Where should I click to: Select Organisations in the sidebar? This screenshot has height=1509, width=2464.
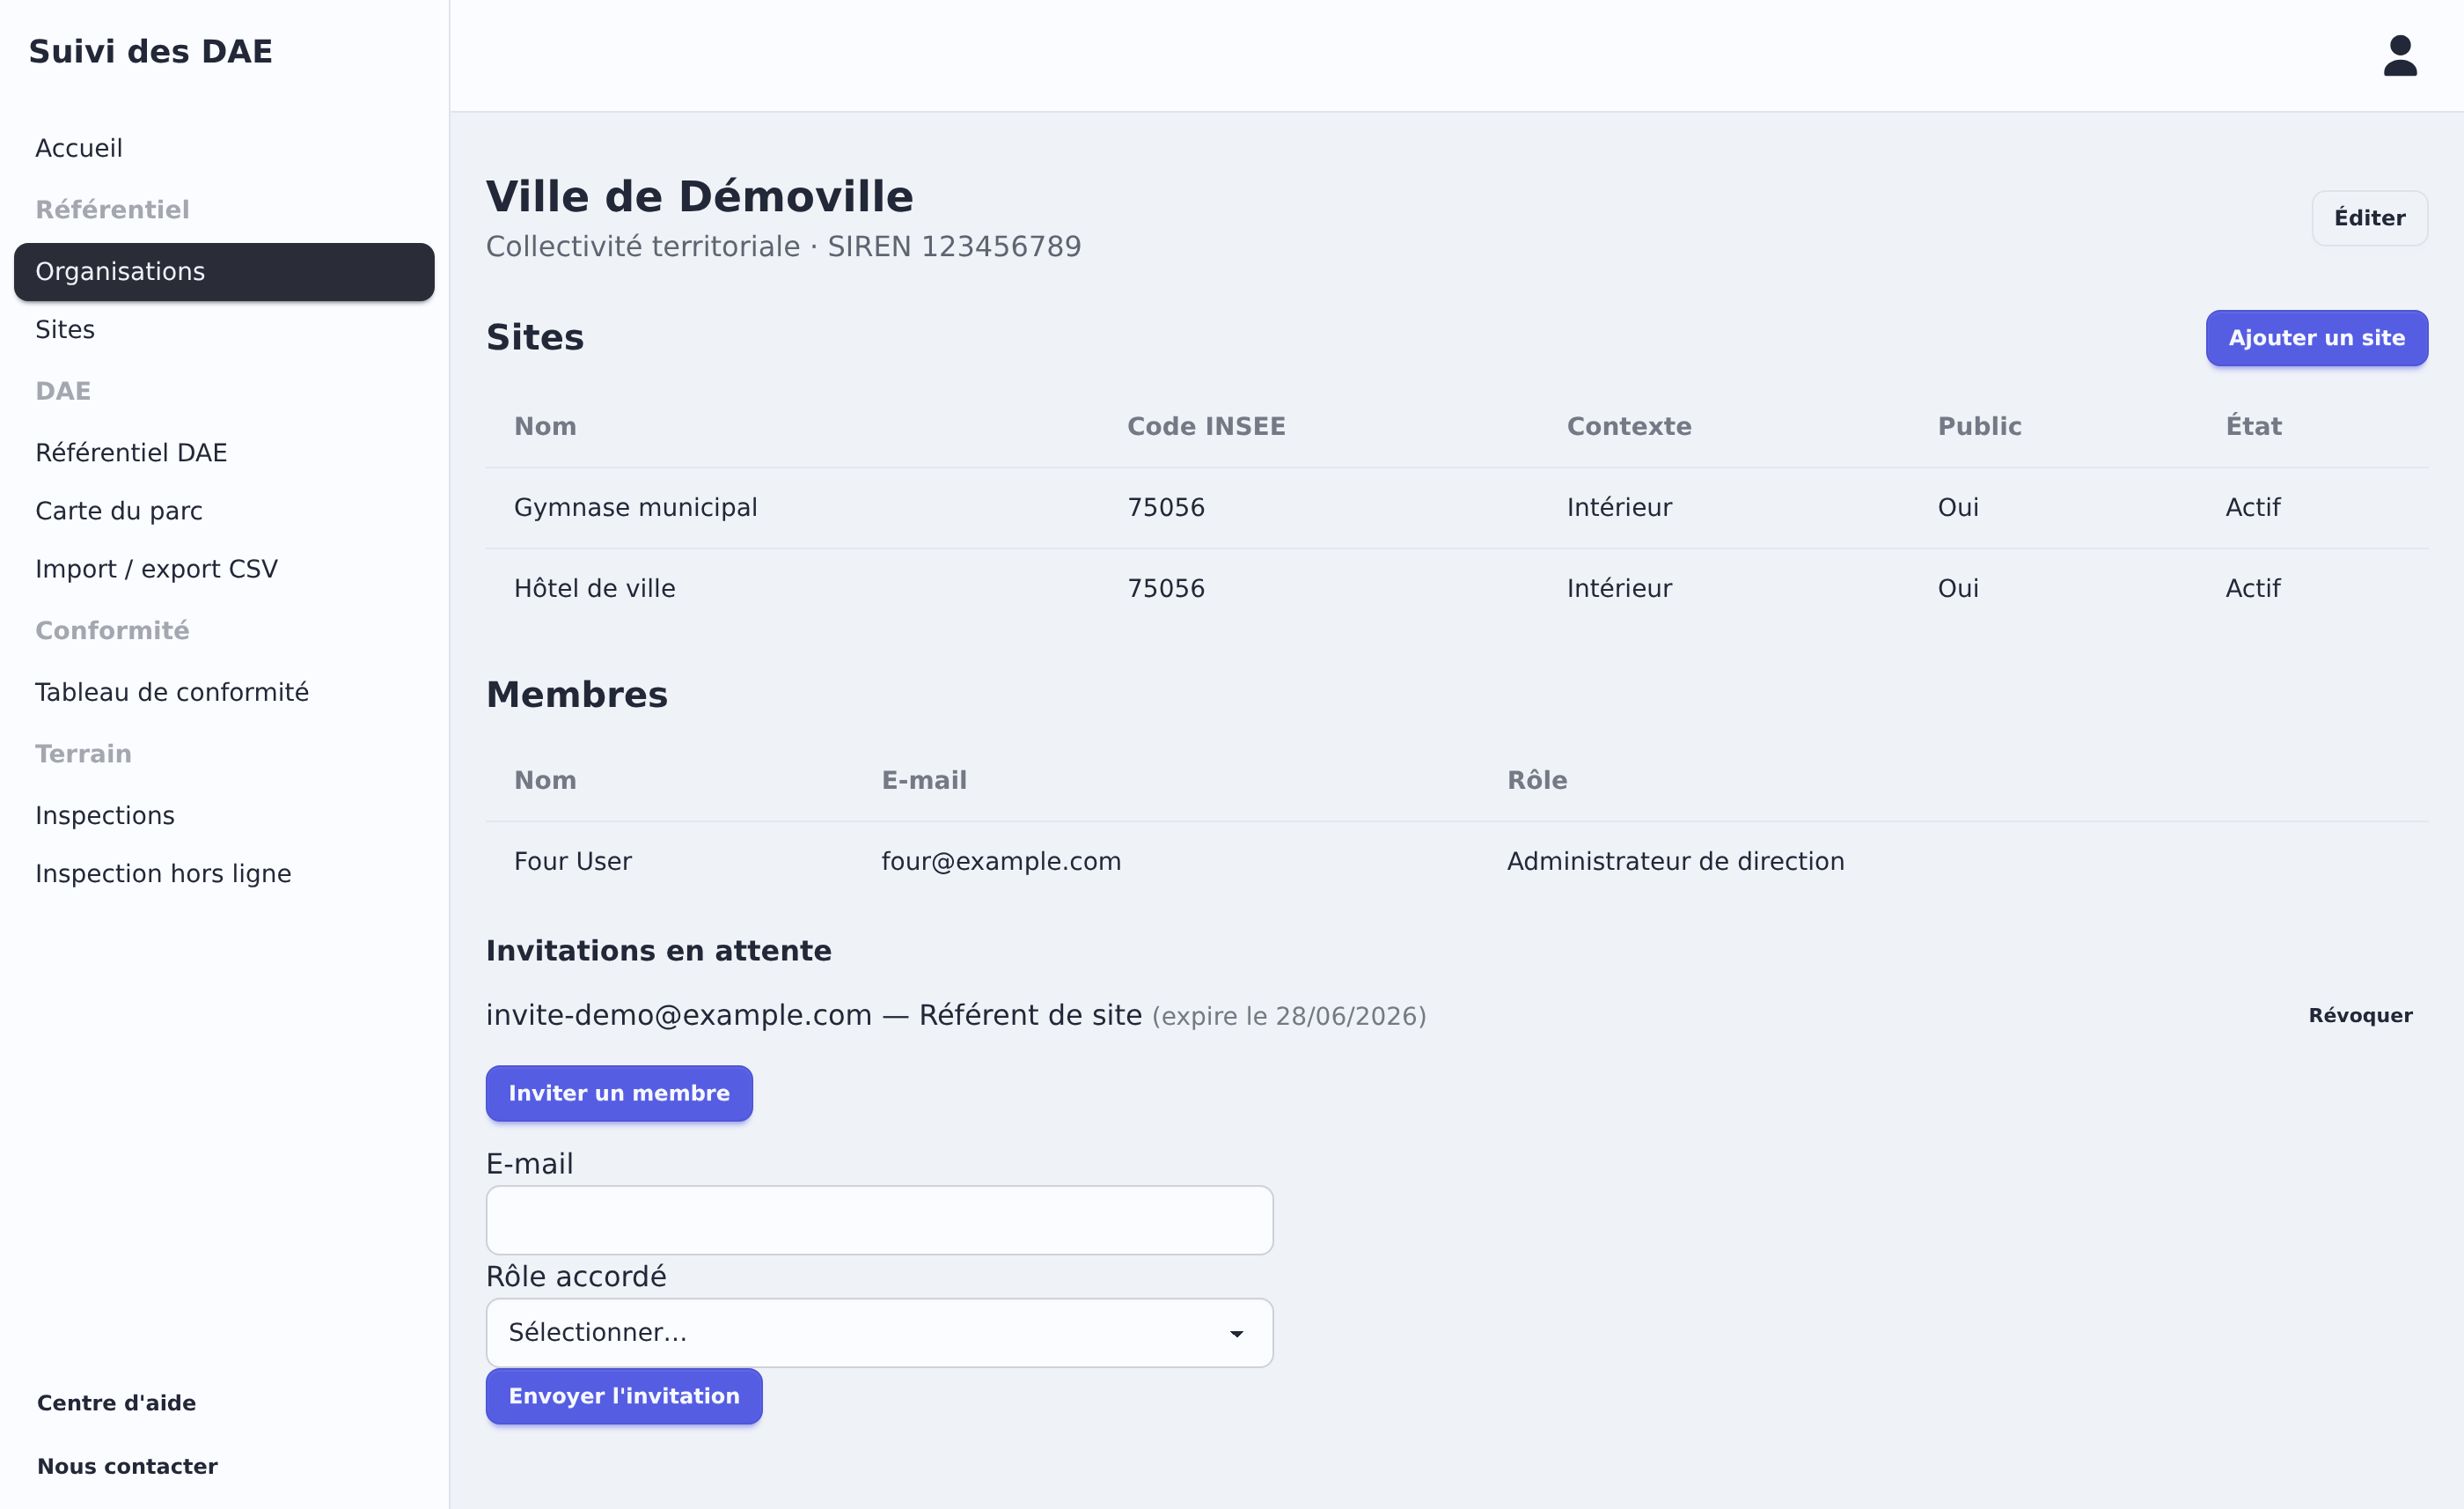point(224,271)
